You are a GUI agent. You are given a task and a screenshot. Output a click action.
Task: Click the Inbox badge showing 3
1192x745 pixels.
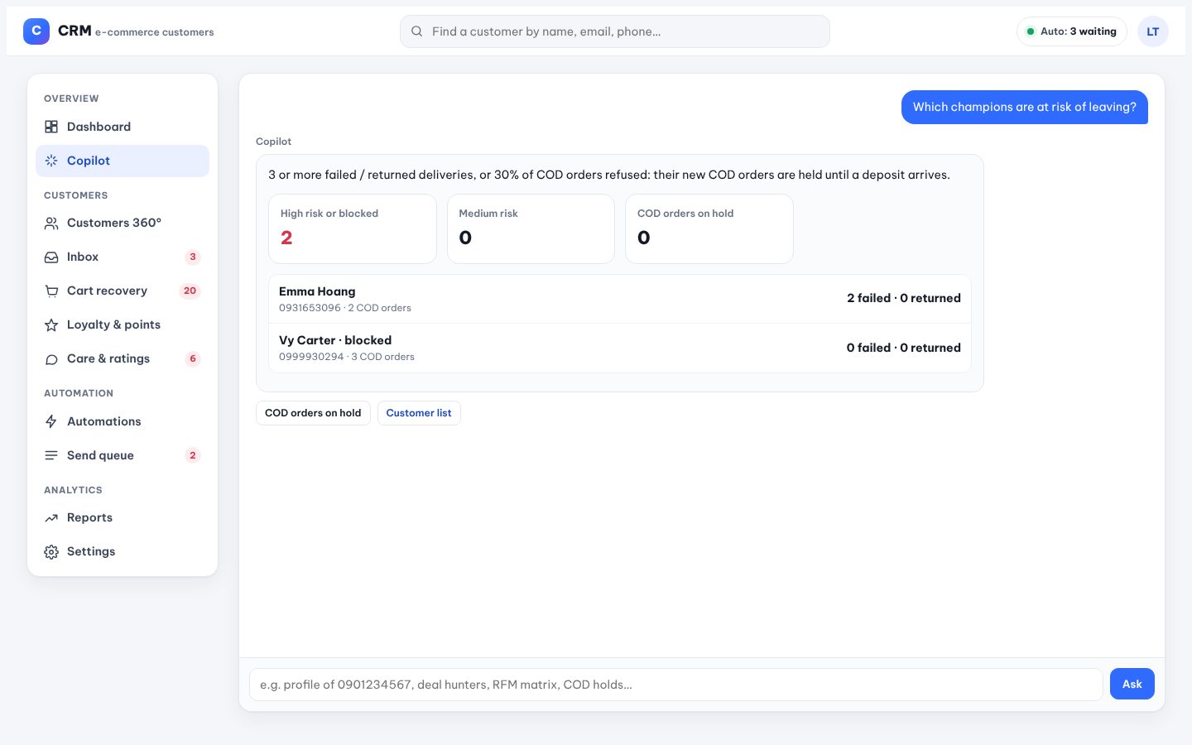(193, 257)
